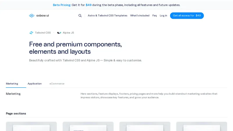This screenshot has width=233, height=131.
Task: Open the third page section thumbnail
Action: click(145, 127)
